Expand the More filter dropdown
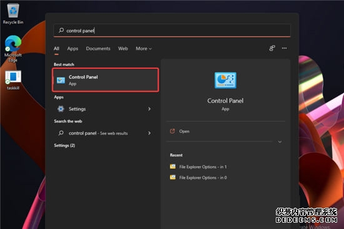344x229 pixels. 144,49
